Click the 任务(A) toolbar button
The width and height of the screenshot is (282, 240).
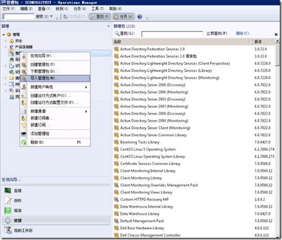pyautogui.click(x=123, y=17)
